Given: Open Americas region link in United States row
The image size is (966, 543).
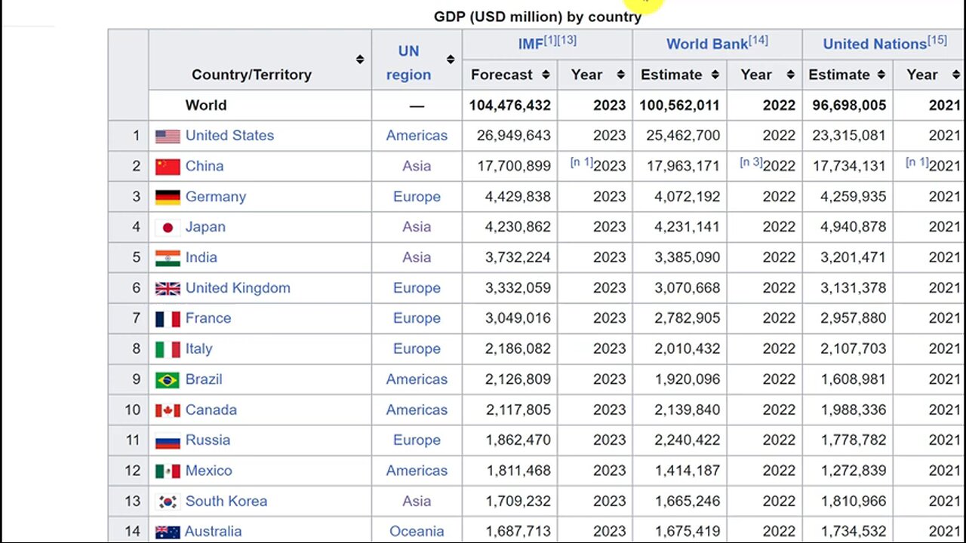Looking at the screenshot, I should click(x=417, y=136).
